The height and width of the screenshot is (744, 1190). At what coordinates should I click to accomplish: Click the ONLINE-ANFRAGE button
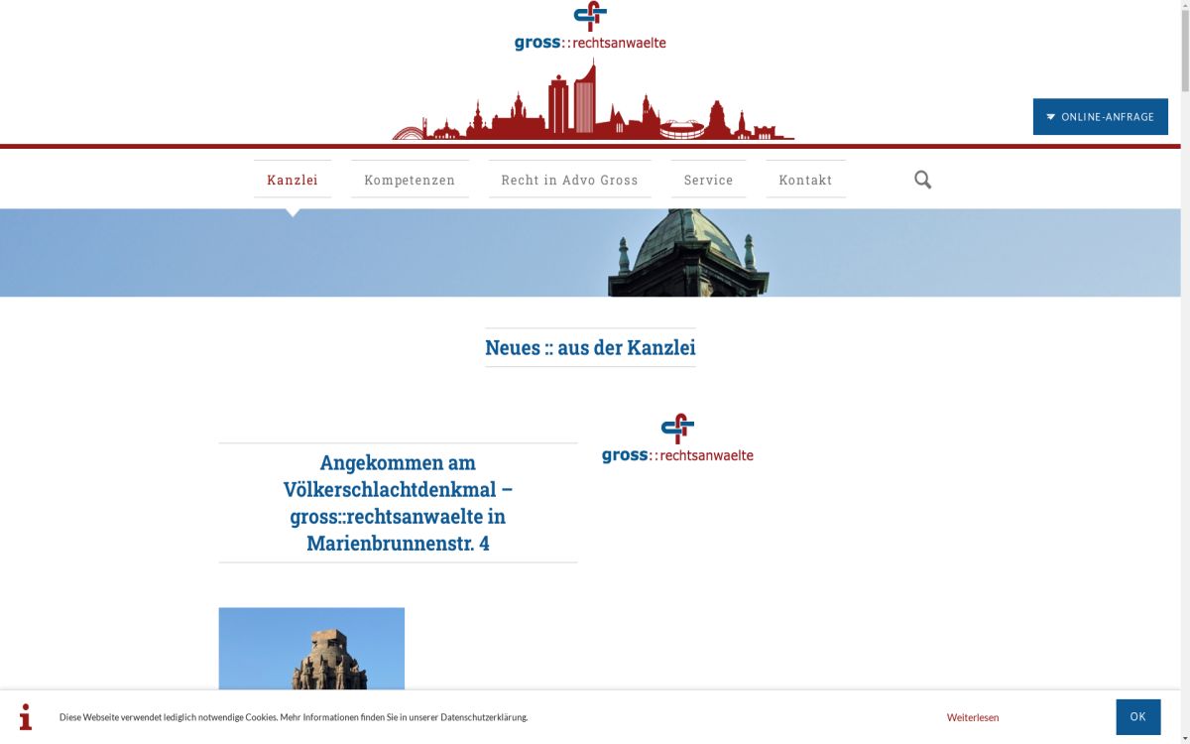tap(1101, 116)
